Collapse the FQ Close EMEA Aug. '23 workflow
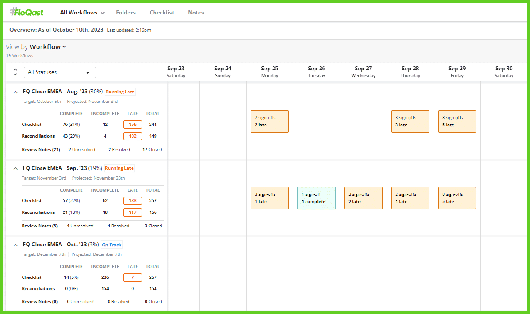 pyautogui.click(x=15, y=92)
